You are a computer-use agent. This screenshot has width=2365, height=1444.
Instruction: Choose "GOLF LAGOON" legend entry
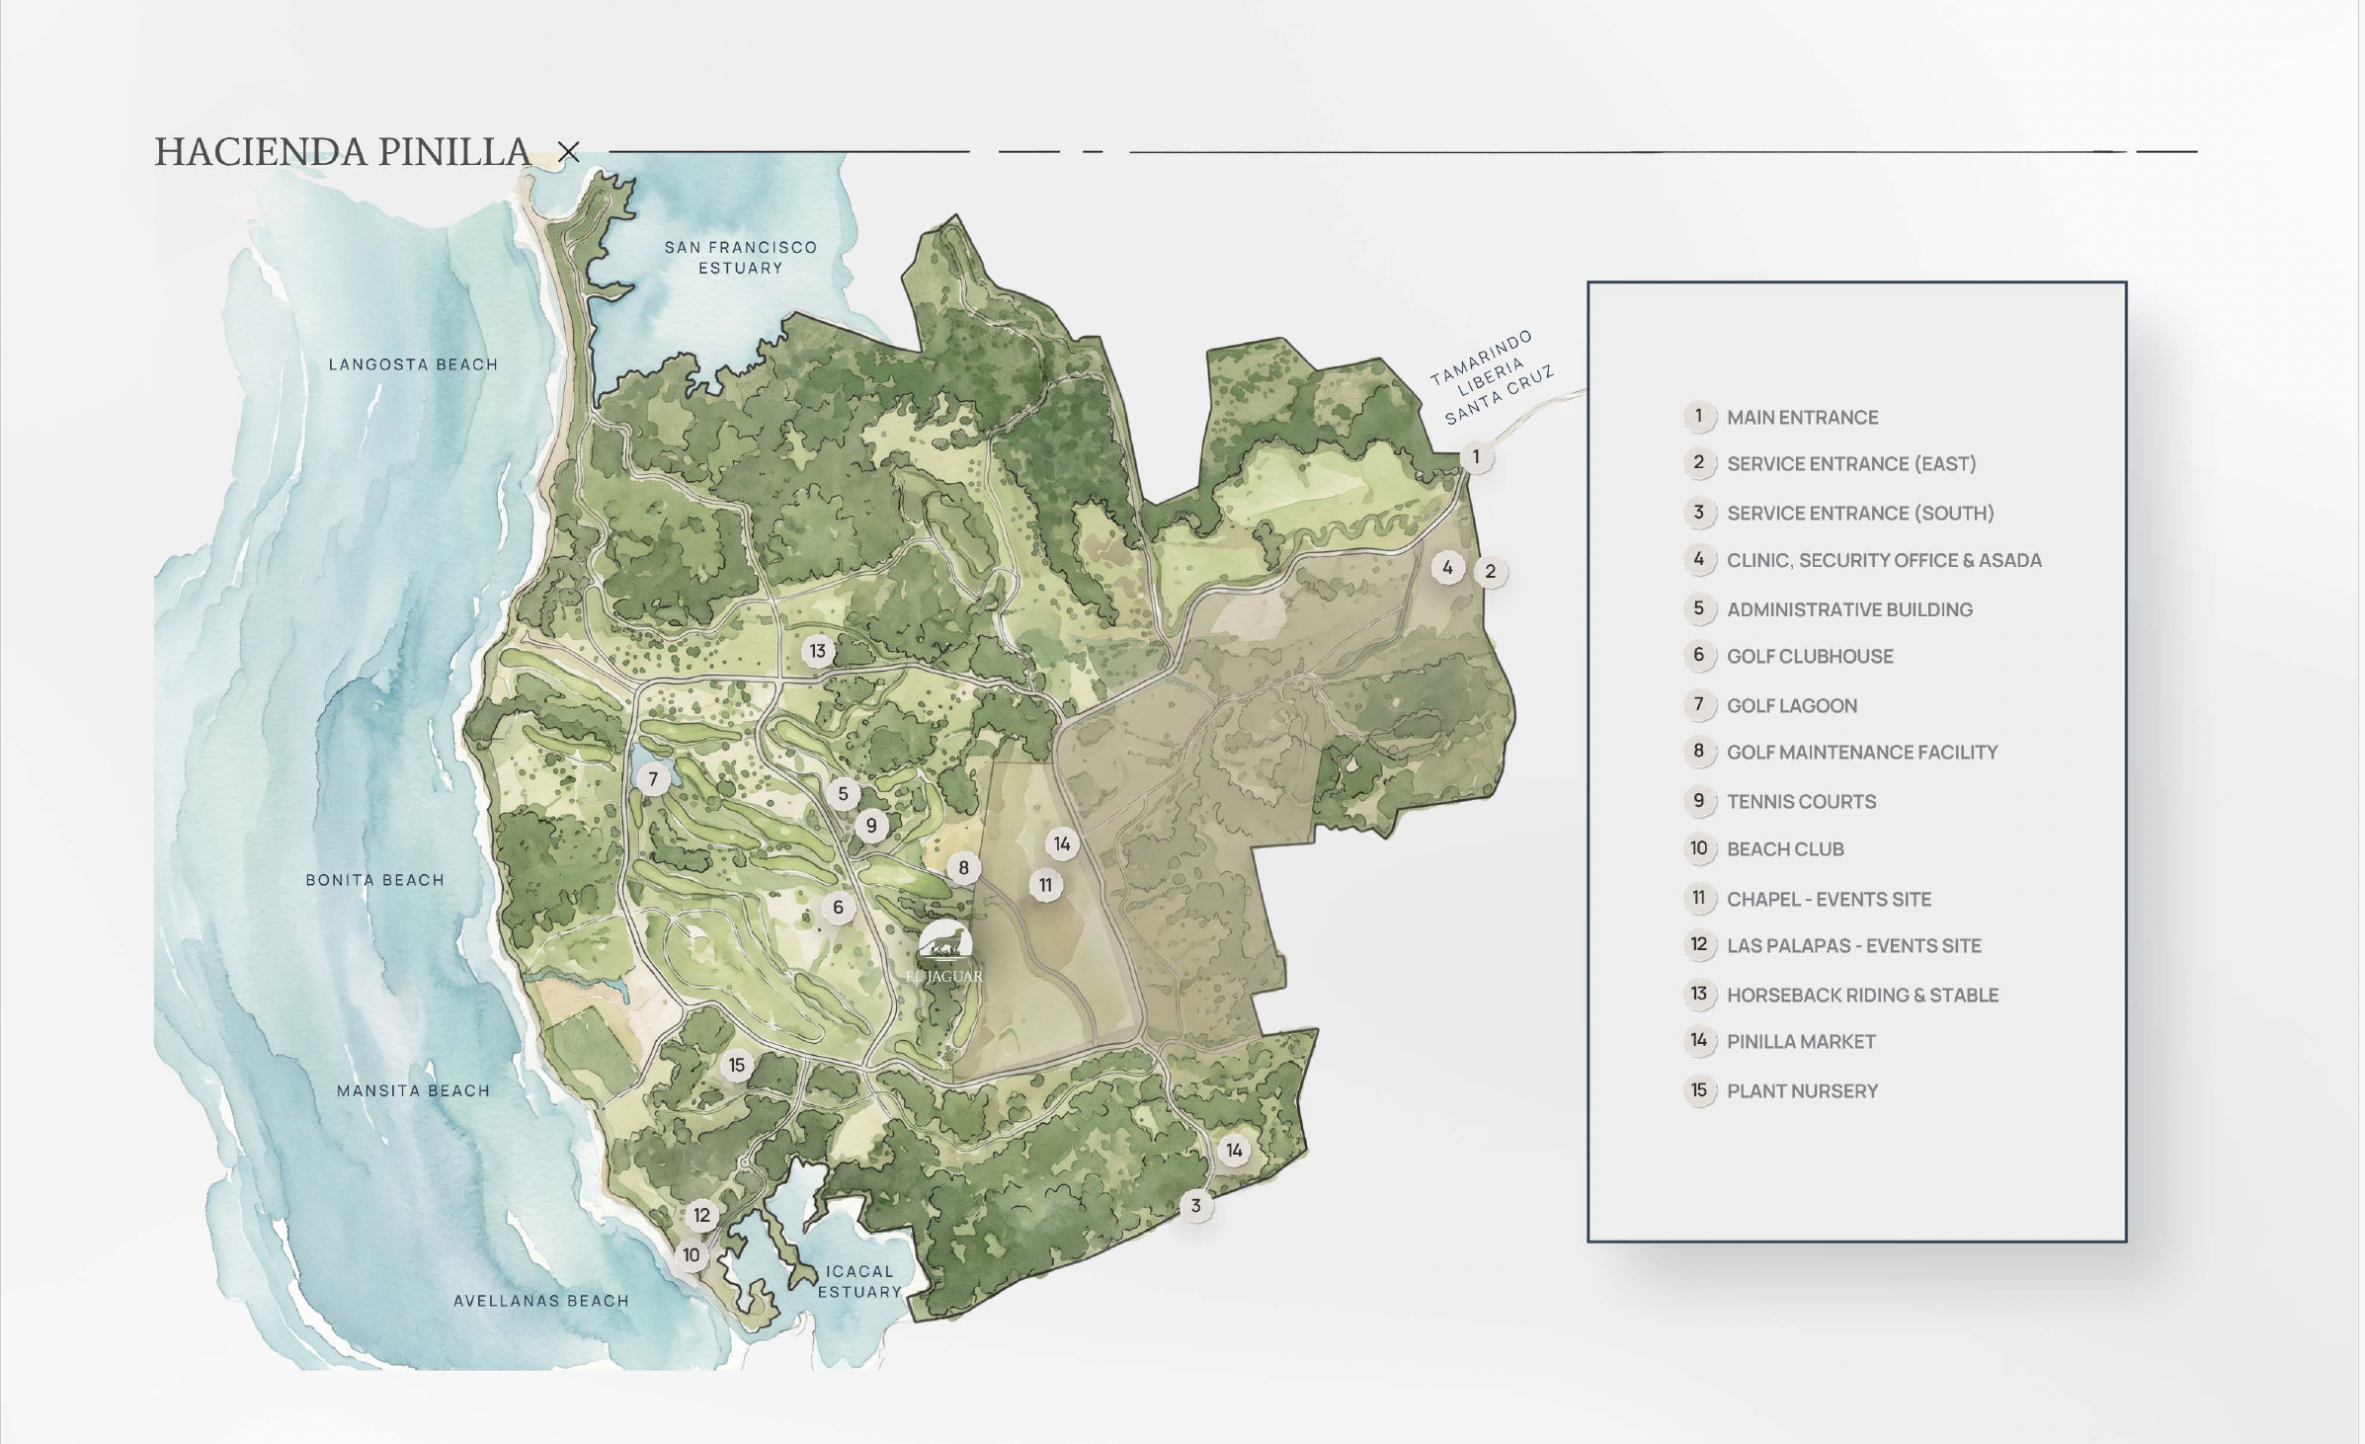pyautogui.click(x=1792, y=706)
